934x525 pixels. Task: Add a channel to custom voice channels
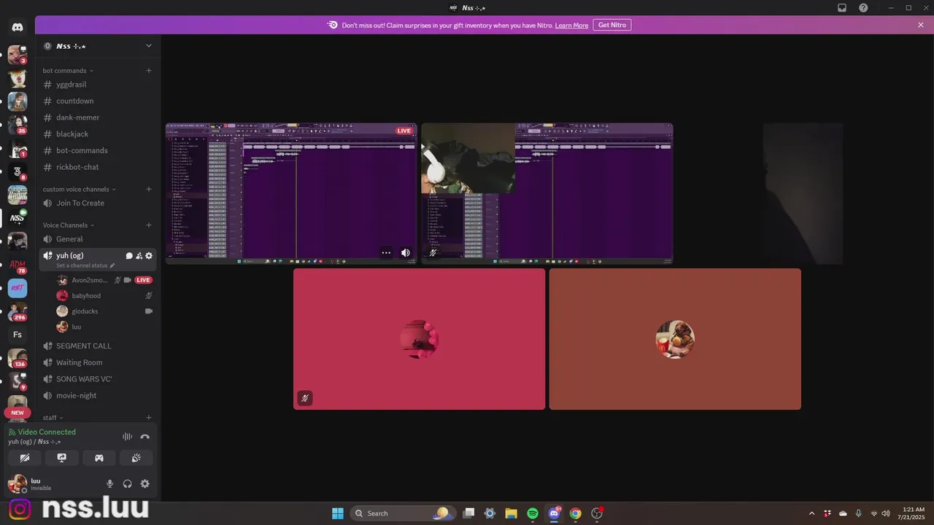(149, 190)
